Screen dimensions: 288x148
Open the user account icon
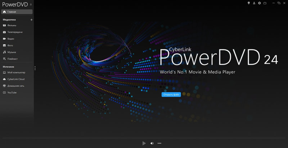[254, 3]
